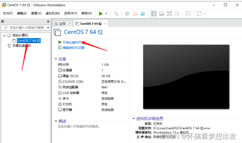242x143 pixels.
Task: Click the 已关机 status value
Action: point(158,124)
